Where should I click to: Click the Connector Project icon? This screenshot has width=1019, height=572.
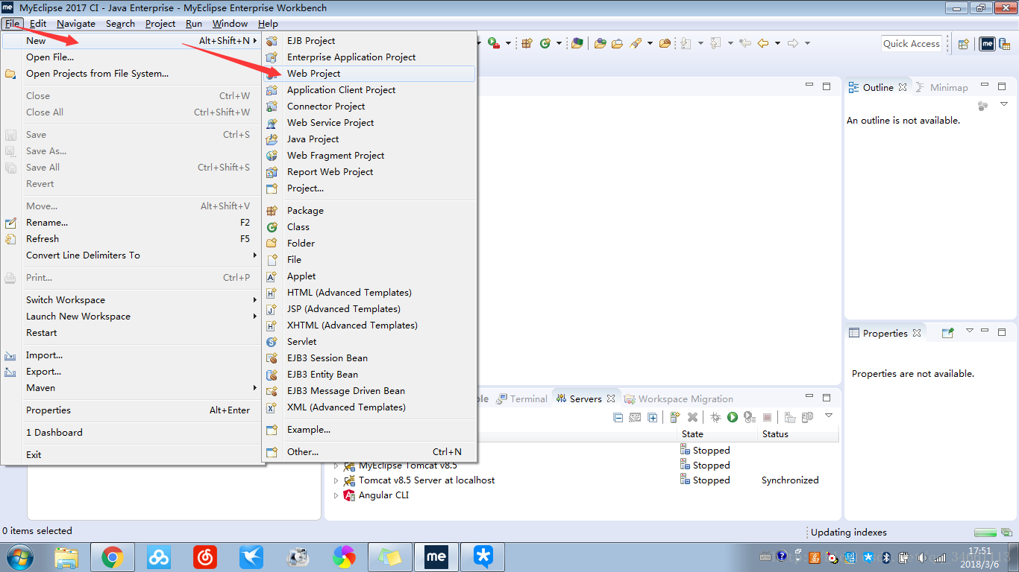(x=272, y=107)
